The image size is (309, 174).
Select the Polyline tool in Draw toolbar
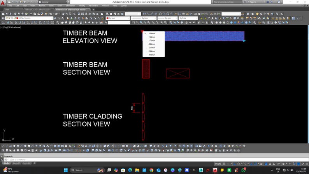click(11, 146)
